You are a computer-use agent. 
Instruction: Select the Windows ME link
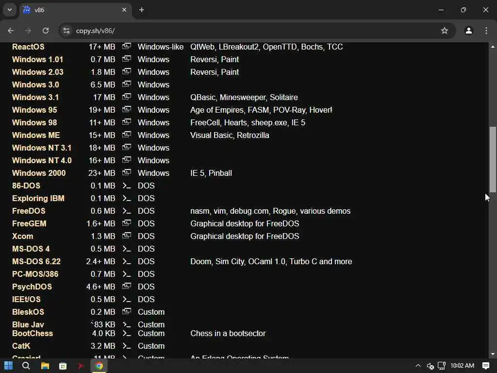click(x=36, y=136)
